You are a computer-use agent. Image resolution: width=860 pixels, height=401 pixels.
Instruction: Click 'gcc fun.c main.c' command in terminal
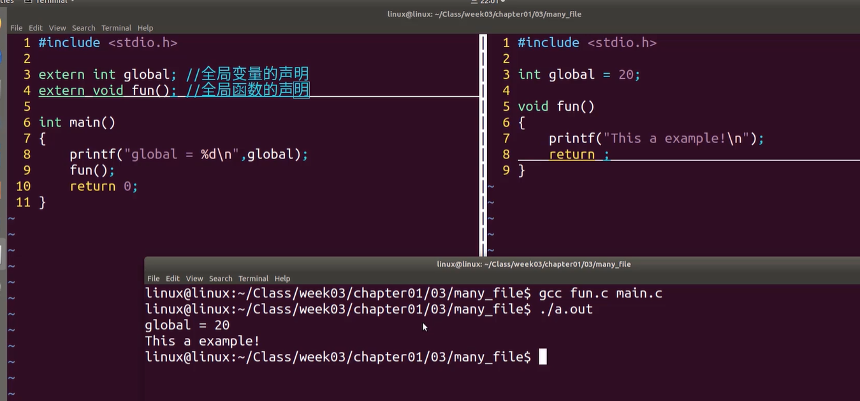[x=601, y=293]
